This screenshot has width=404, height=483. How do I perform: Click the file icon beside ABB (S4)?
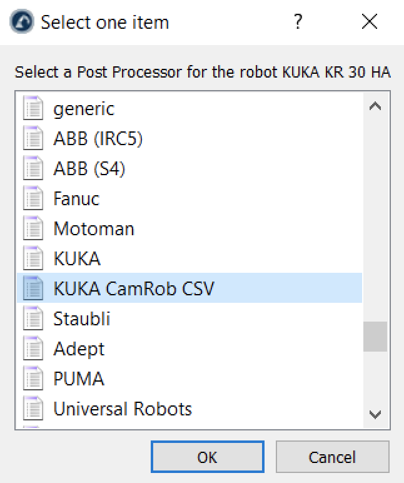[33, 169]
